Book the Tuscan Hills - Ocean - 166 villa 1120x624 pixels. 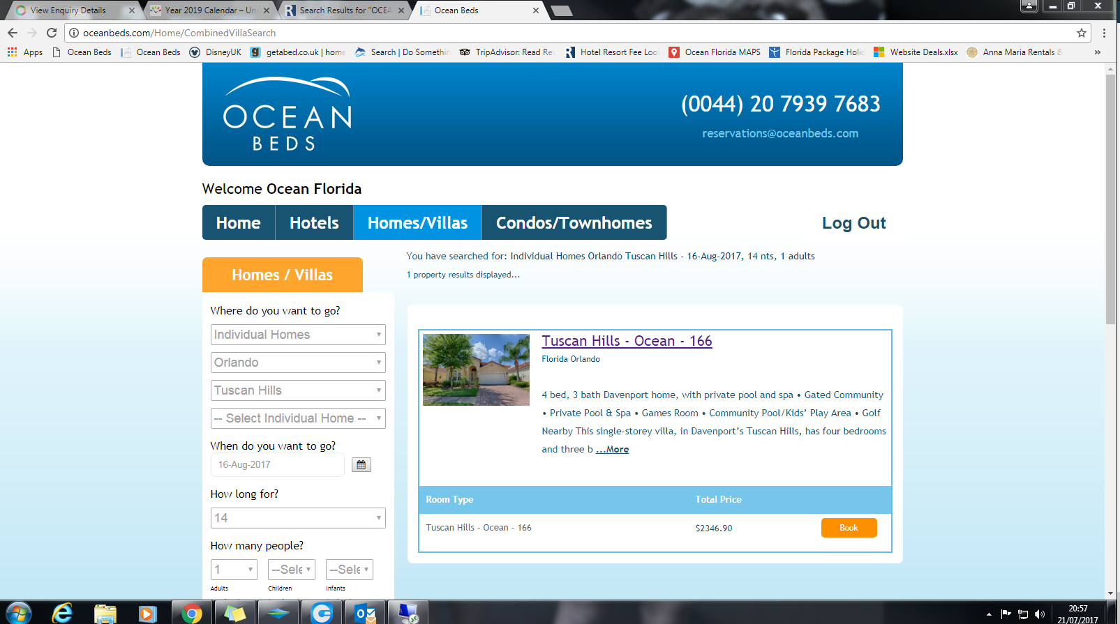tap(849, 528)
